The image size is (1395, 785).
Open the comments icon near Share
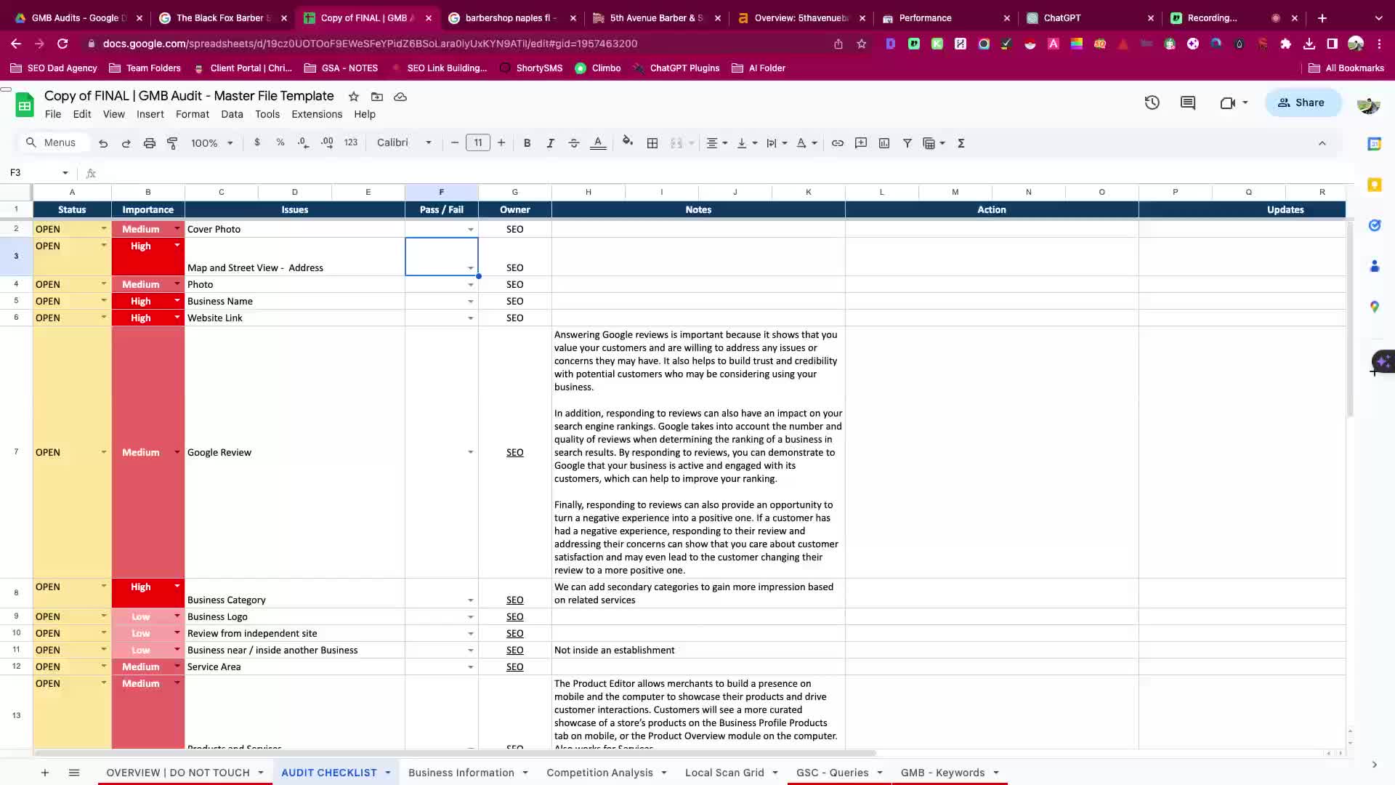(1188, 102)
